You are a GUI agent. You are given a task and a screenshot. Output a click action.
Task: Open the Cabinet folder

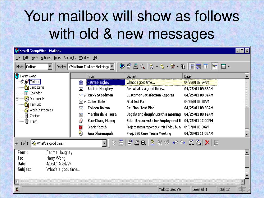[x=35, y=116]
